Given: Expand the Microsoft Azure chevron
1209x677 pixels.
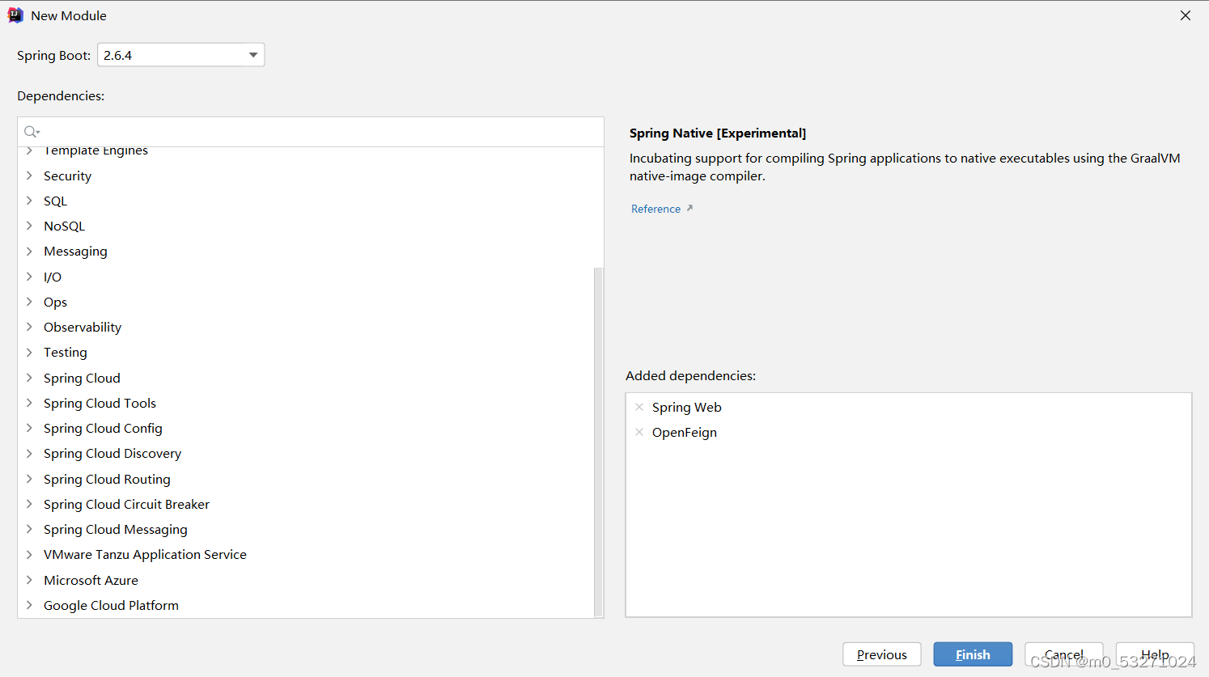Looking at the screenshot, I should [29, 580].
